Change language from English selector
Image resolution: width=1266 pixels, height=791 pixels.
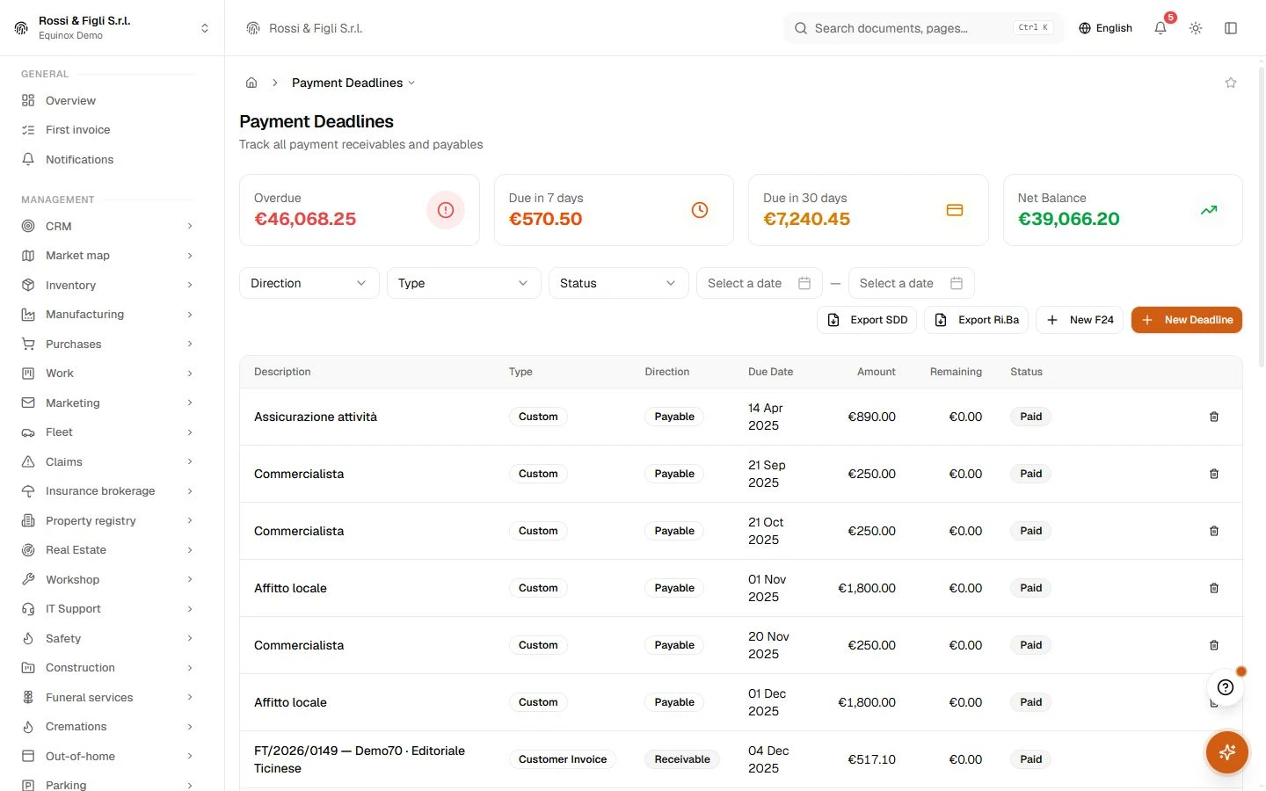click(1105, 28)
